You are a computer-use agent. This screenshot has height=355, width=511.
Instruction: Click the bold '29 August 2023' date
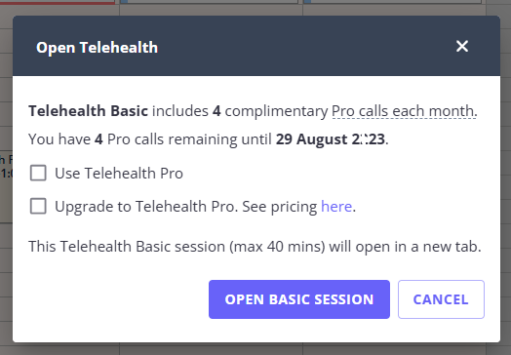(331, 139)
